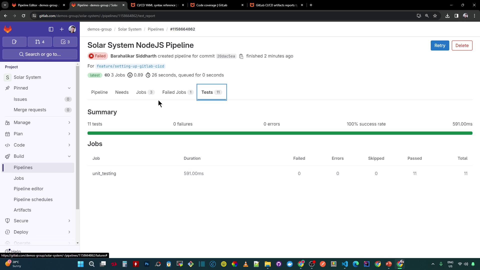Bookmark this page with the star icon
The height and width of the screenshot is (270, 480).
click(x=435, y=16)
